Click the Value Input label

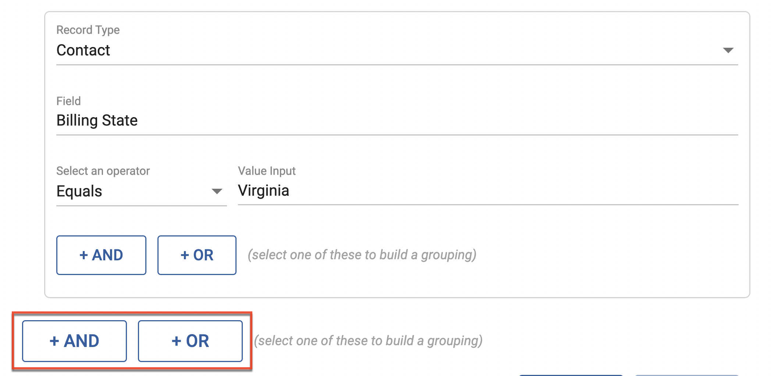point(267,171)
